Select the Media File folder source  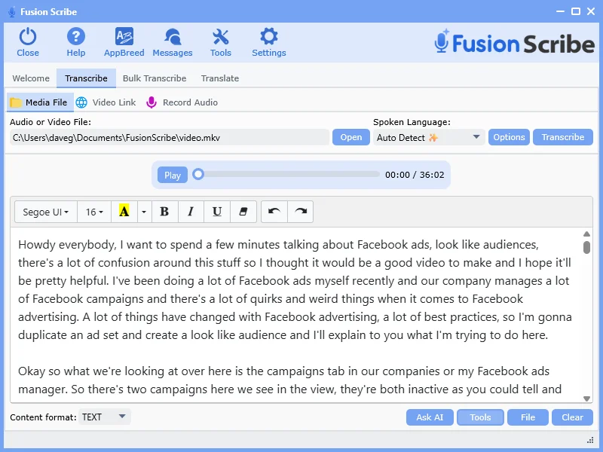40,102
